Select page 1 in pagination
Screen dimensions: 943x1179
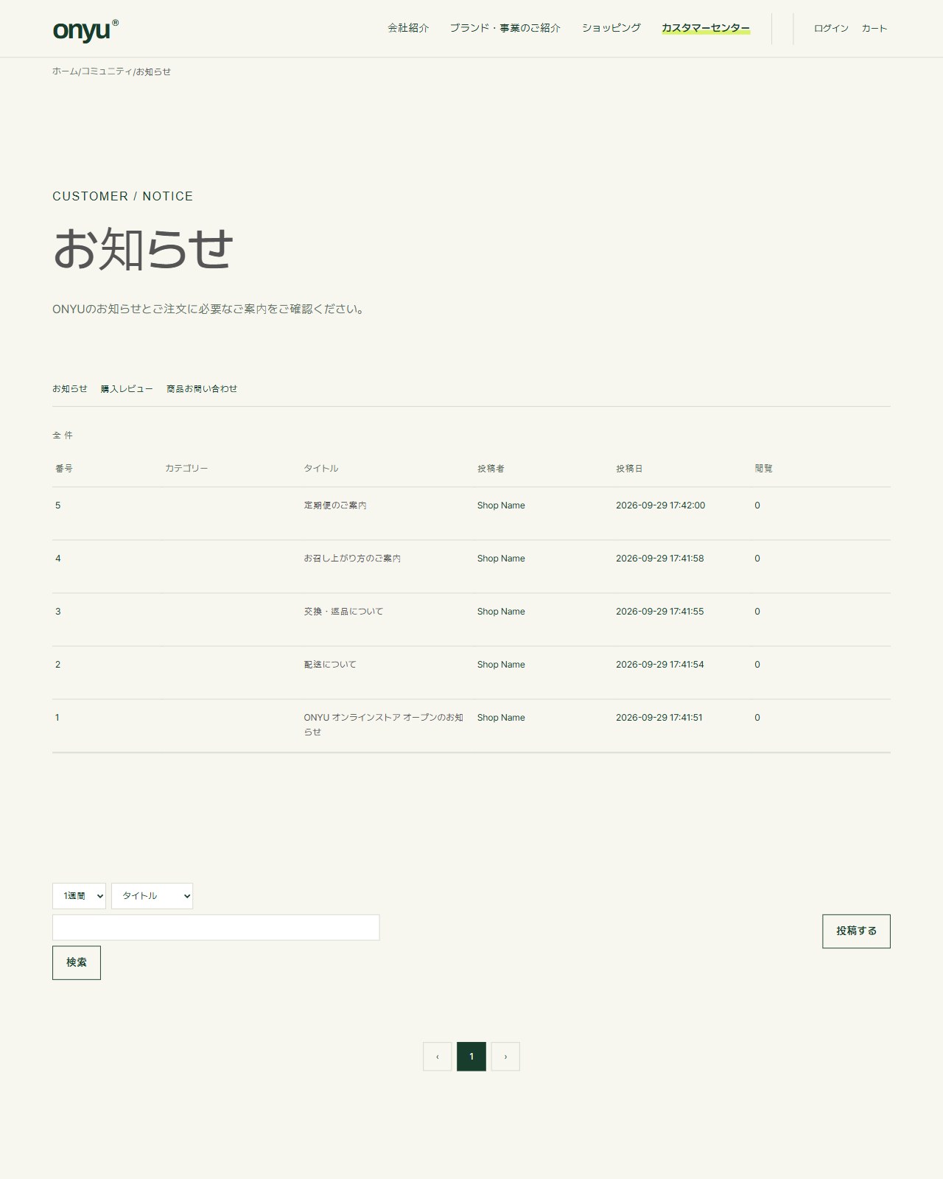[471, 1057]
